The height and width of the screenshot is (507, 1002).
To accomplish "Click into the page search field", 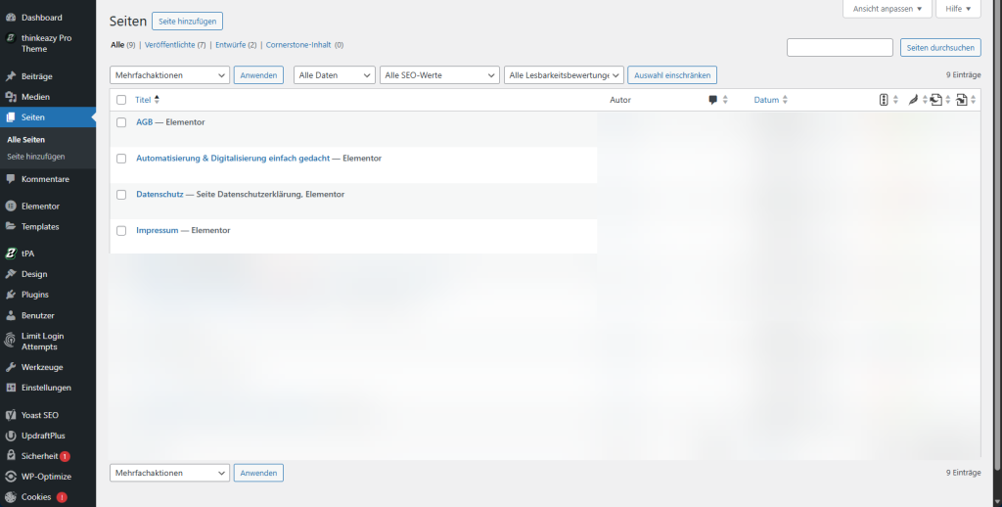I will tap(840, 48).
